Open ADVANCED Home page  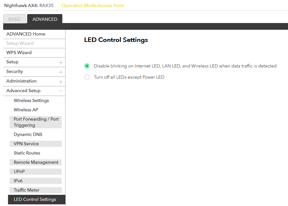(x=26, y=34)
